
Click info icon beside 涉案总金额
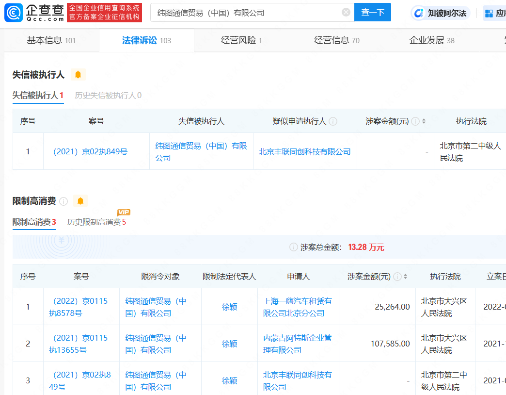(x=293, y=247)
